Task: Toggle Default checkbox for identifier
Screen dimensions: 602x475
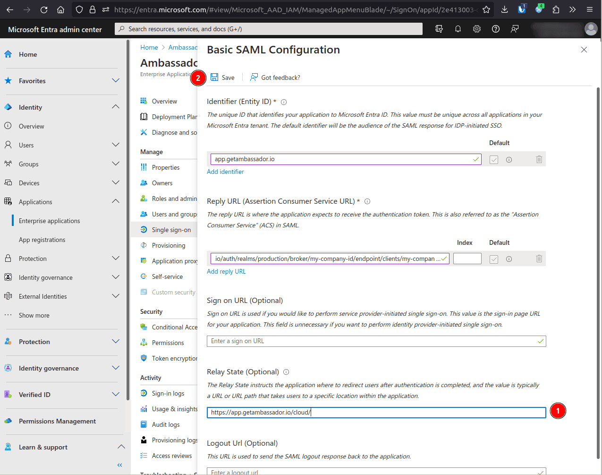Action: pos(494,160)
